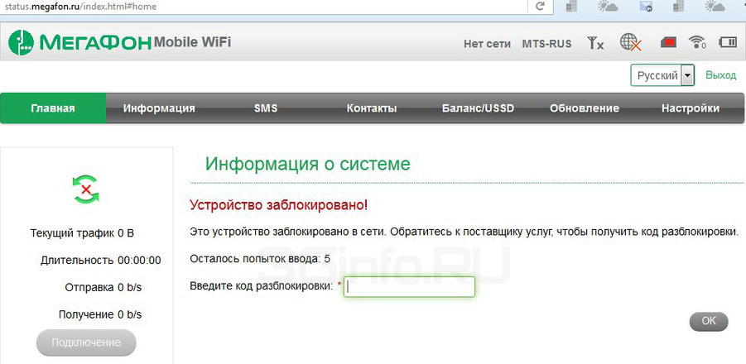Open the Русский language dropdown
The image size is (746, 364).
[662, 75]
